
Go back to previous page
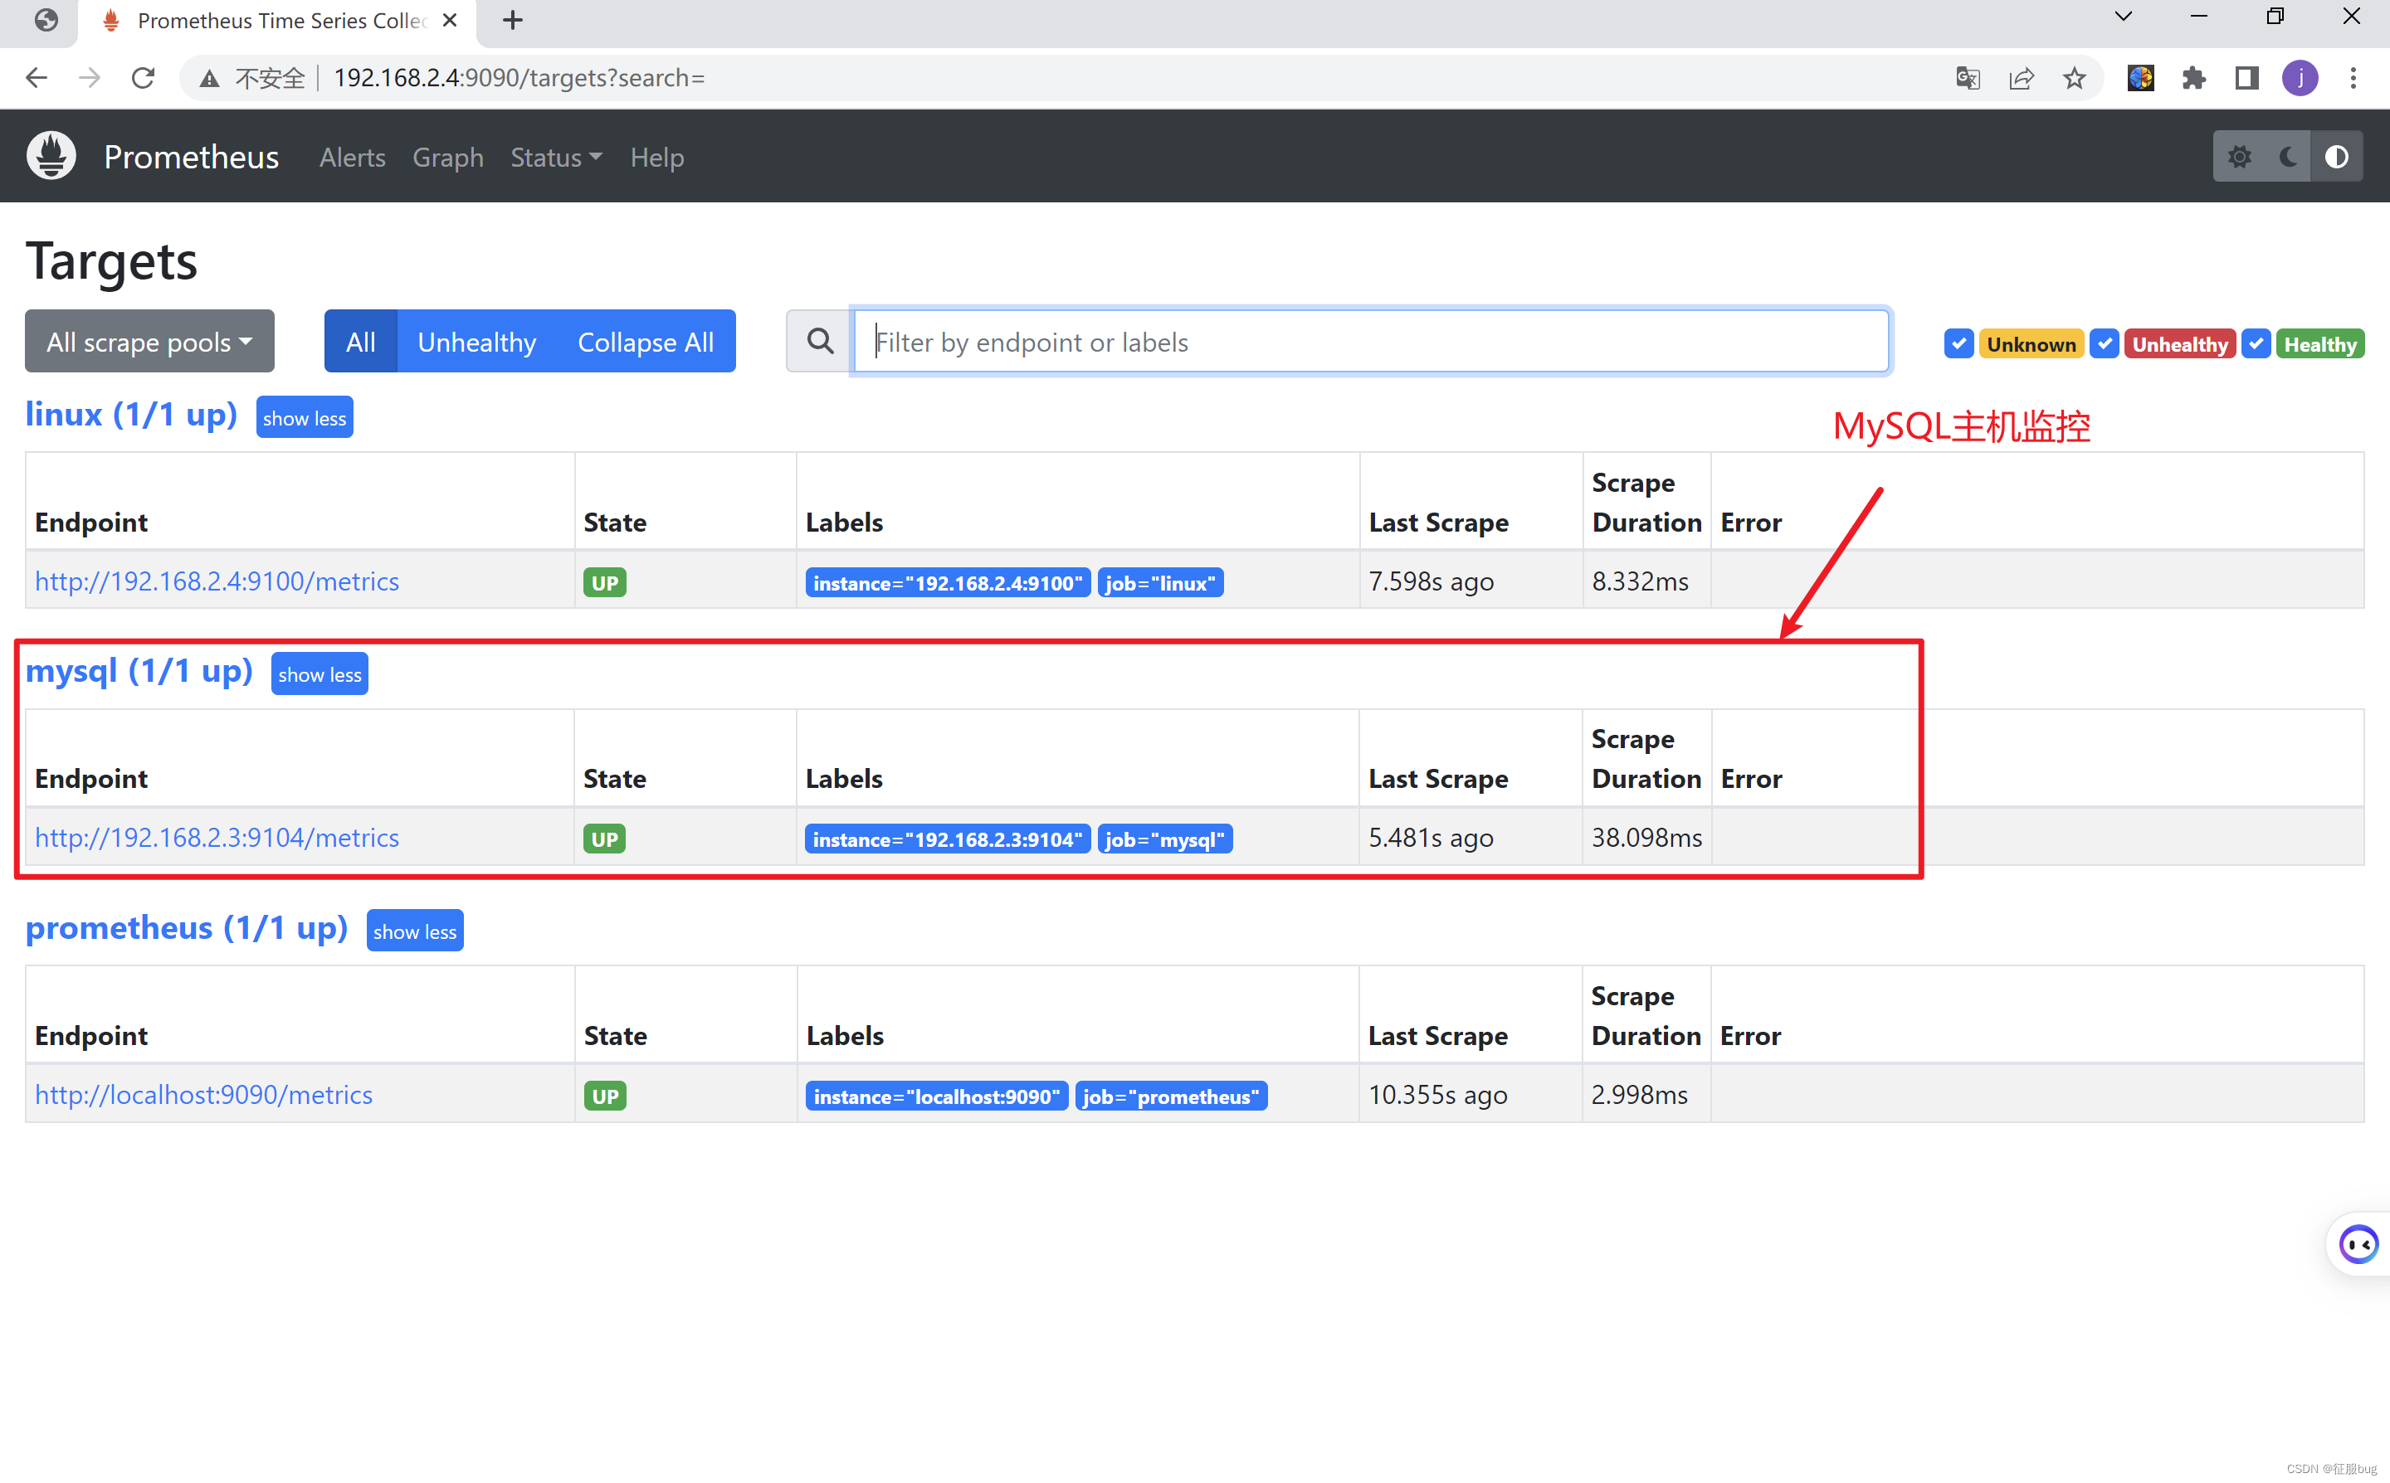tap(37, 77)
